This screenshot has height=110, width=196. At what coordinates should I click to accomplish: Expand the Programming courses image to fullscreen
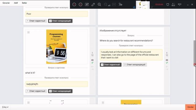[28, 32]
